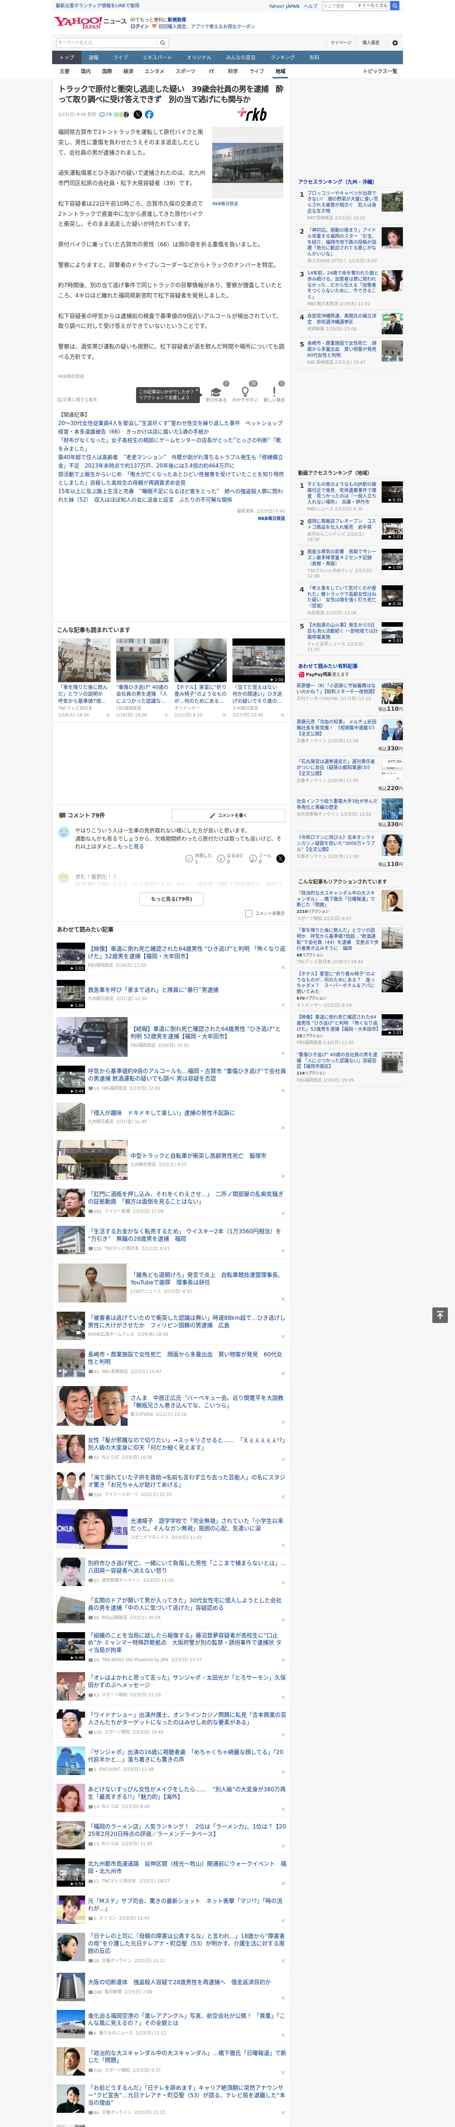This screenshot has width=455, height=2127.
Task: Dismiss the 「車を降りた後に飲んだ」 card
Action: 107,715
